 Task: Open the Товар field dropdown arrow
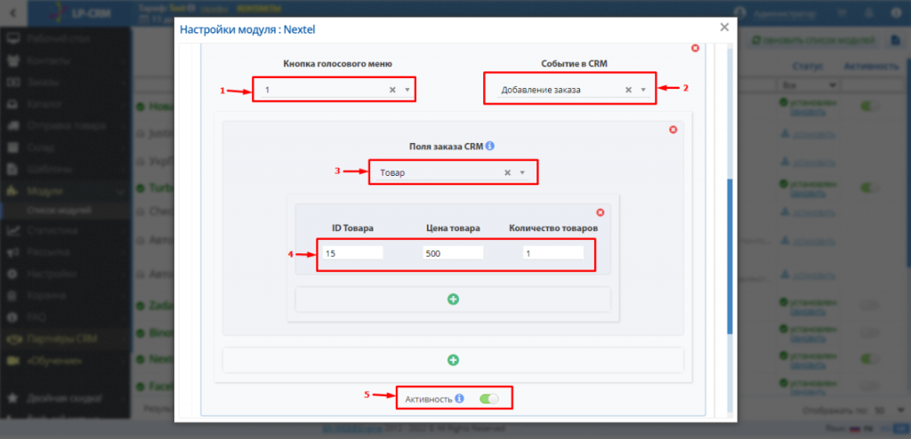[x=522, y=172]
